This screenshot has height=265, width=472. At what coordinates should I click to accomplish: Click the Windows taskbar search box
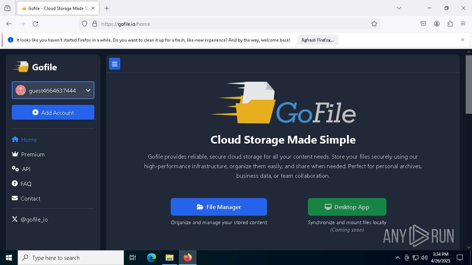coord(71,258)
